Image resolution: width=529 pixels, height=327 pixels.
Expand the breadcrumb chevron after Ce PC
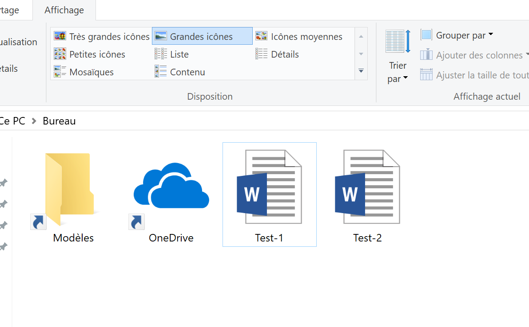[x=34, y=121]
